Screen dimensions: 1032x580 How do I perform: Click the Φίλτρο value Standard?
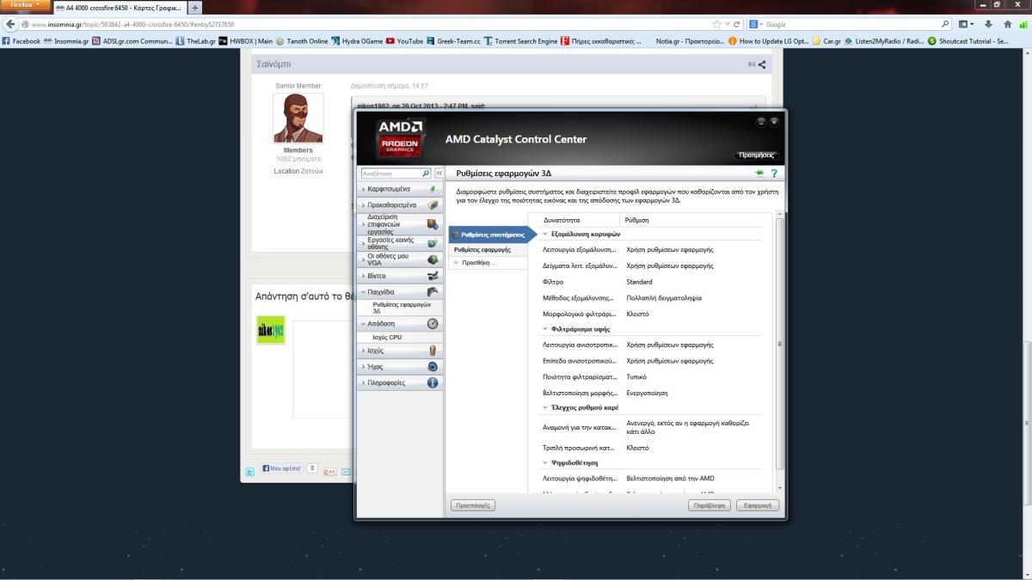639,282
